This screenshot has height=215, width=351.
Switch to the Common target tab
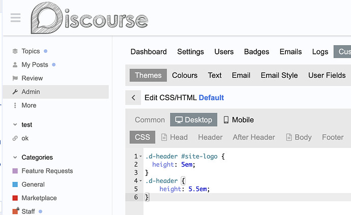pos(150,120)
